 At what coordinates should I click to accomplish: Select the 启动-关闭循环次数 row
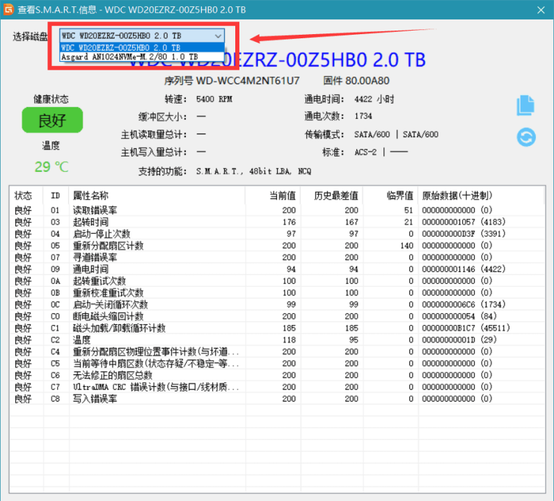point(277,304)
